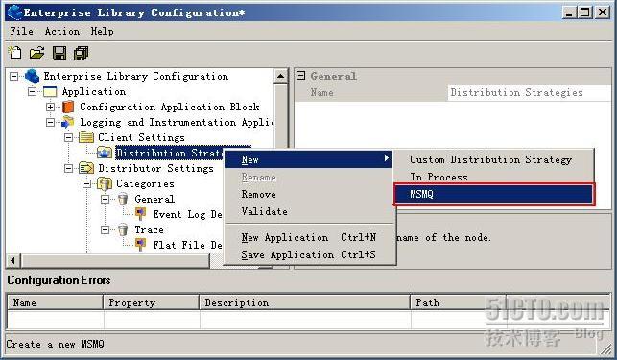The image size is (617, 360).
Task: Select the Flat File destination tree item
Action: point(187,245)
